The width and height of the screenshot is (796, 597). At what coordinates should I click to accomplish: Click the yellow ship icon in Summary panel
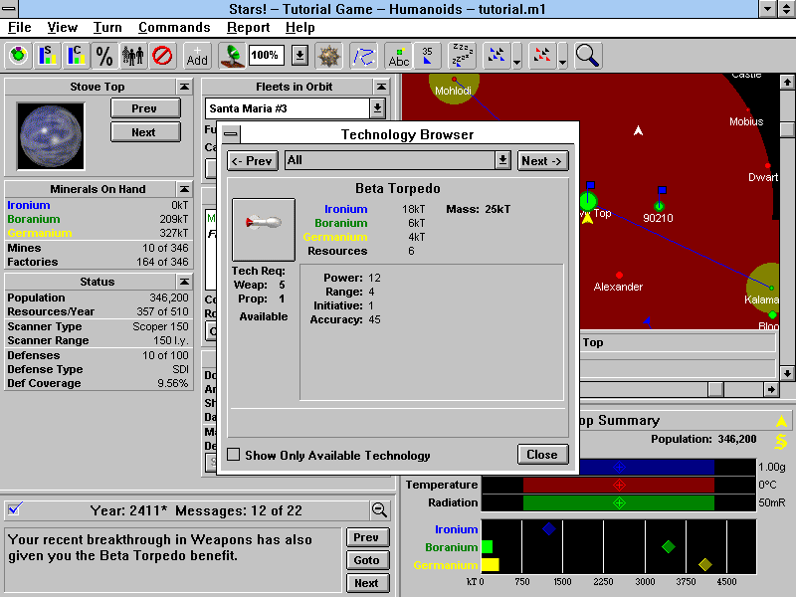pyautogui.click(x=781, y=421)
